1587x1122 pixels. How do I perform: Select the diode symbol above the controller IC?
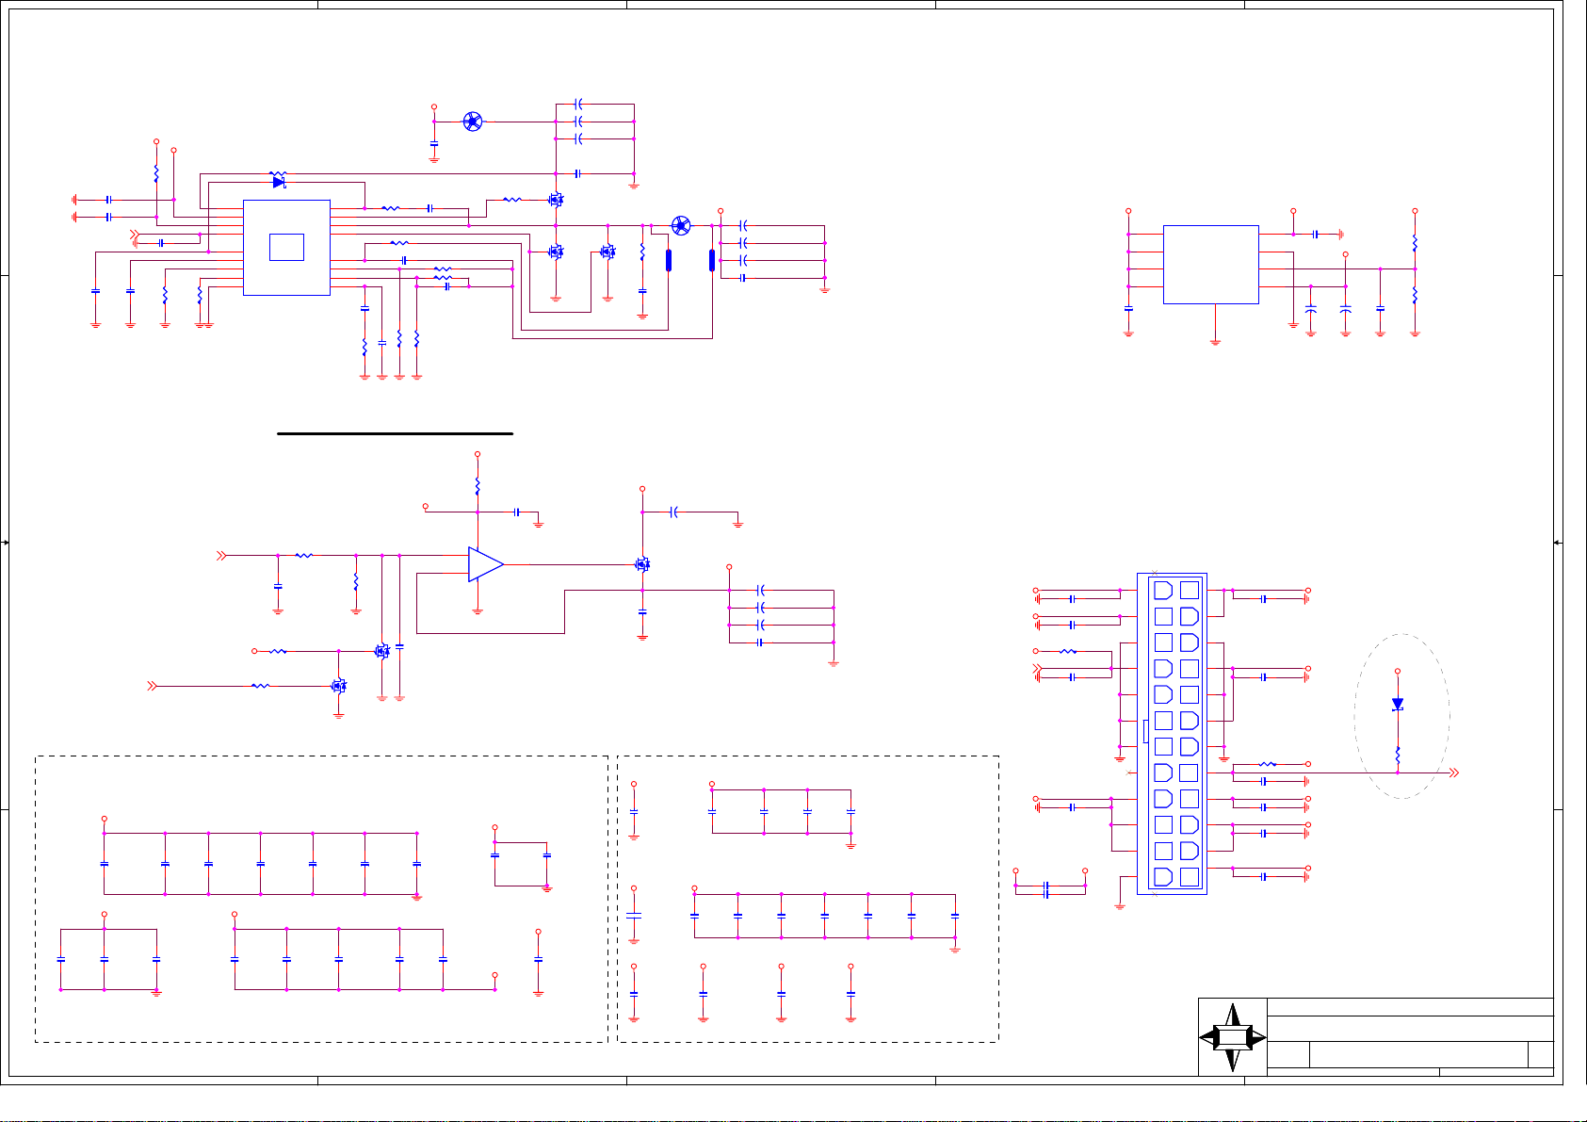279,181
